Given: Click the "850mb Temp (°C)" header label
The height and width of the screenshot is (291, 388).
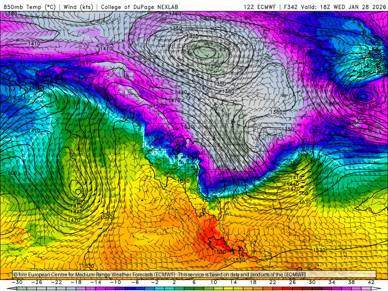Looking at the screenshot, I should tap(30, 7).
